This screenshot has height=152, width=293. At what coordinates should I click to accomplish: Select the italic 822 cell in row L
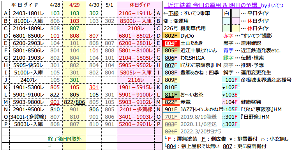[x=55, y=95]
